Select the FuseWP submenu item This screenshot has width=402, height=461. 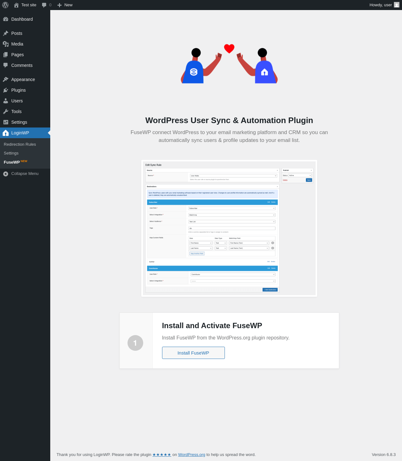click(x=25, y=162)
